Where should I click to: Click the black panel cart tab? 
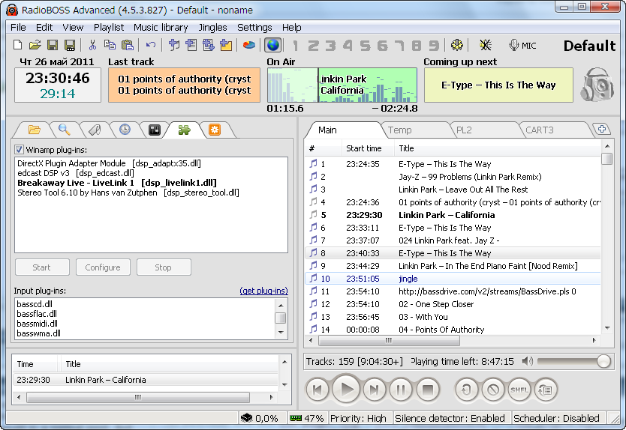(x=155, y=130)
